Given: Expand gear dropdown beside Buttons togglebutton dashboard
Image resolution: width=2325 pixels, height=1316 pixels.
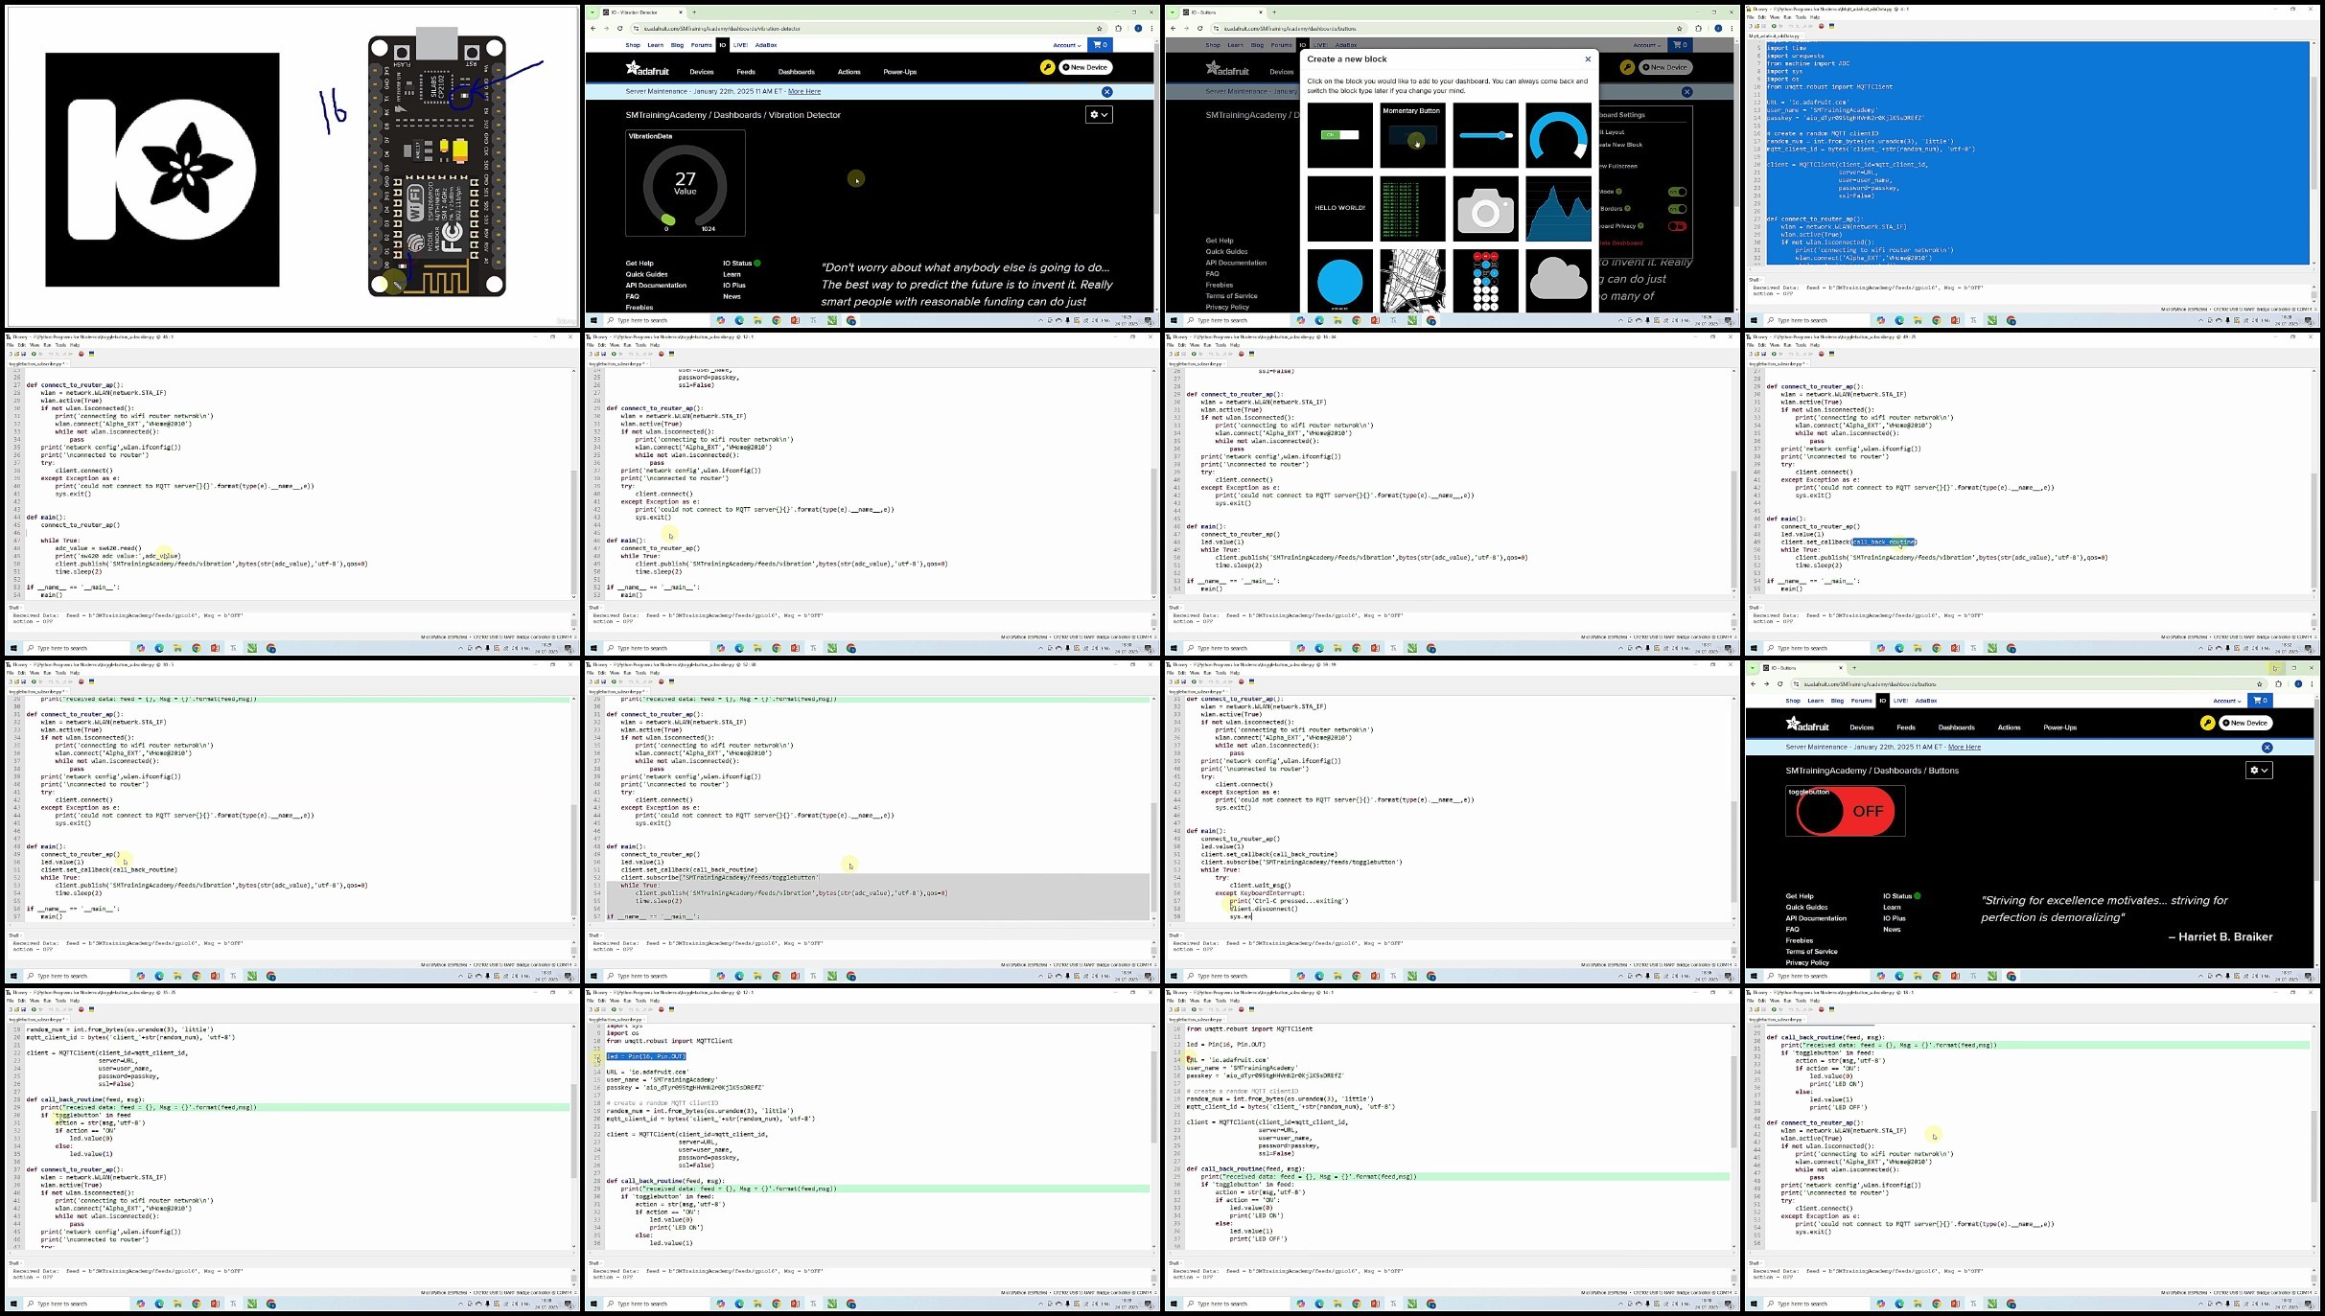Looking at the screenshot, I should pos(2259,770).
